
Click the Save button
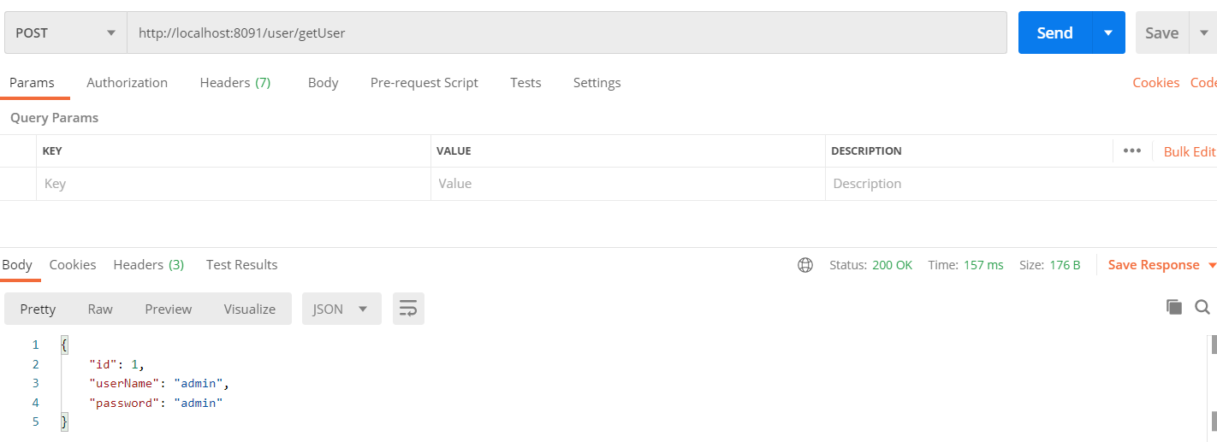point(1161,32)
